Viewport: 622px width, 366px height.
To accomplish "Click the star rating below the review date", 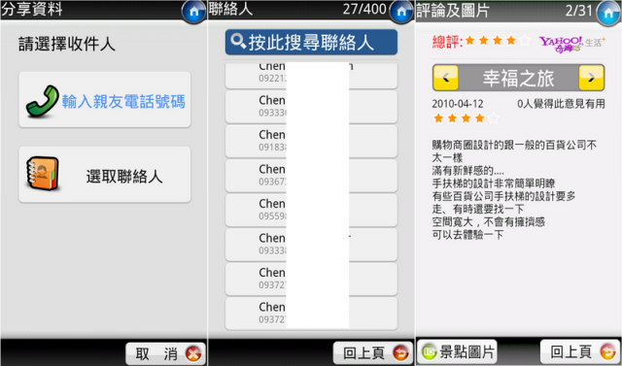I will 466,118.
